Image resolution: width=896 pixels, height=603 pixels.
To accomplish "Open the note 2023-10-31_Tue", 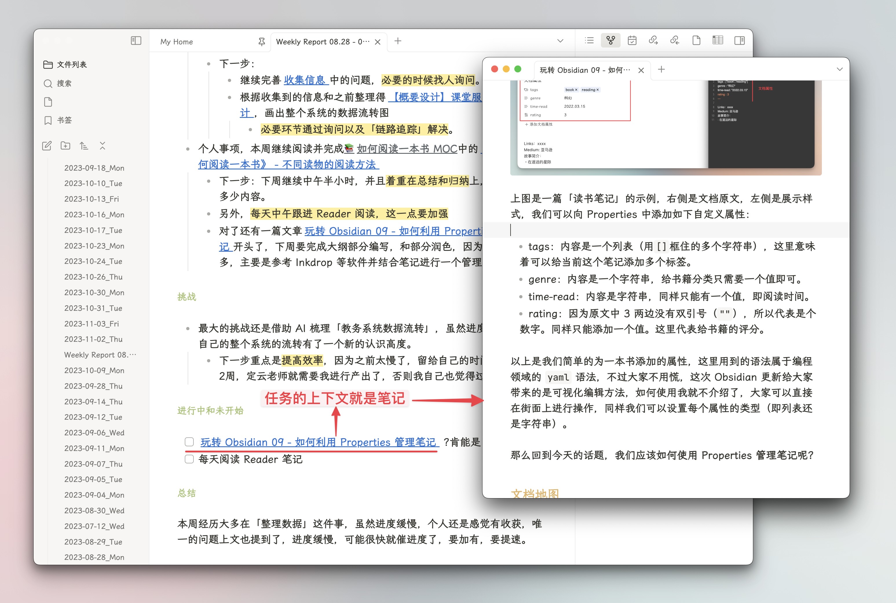I will pyautogui.click(x=94, y=308).
